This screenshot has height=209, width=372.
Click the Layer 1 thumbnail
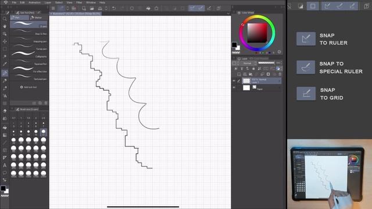[246, 81]
